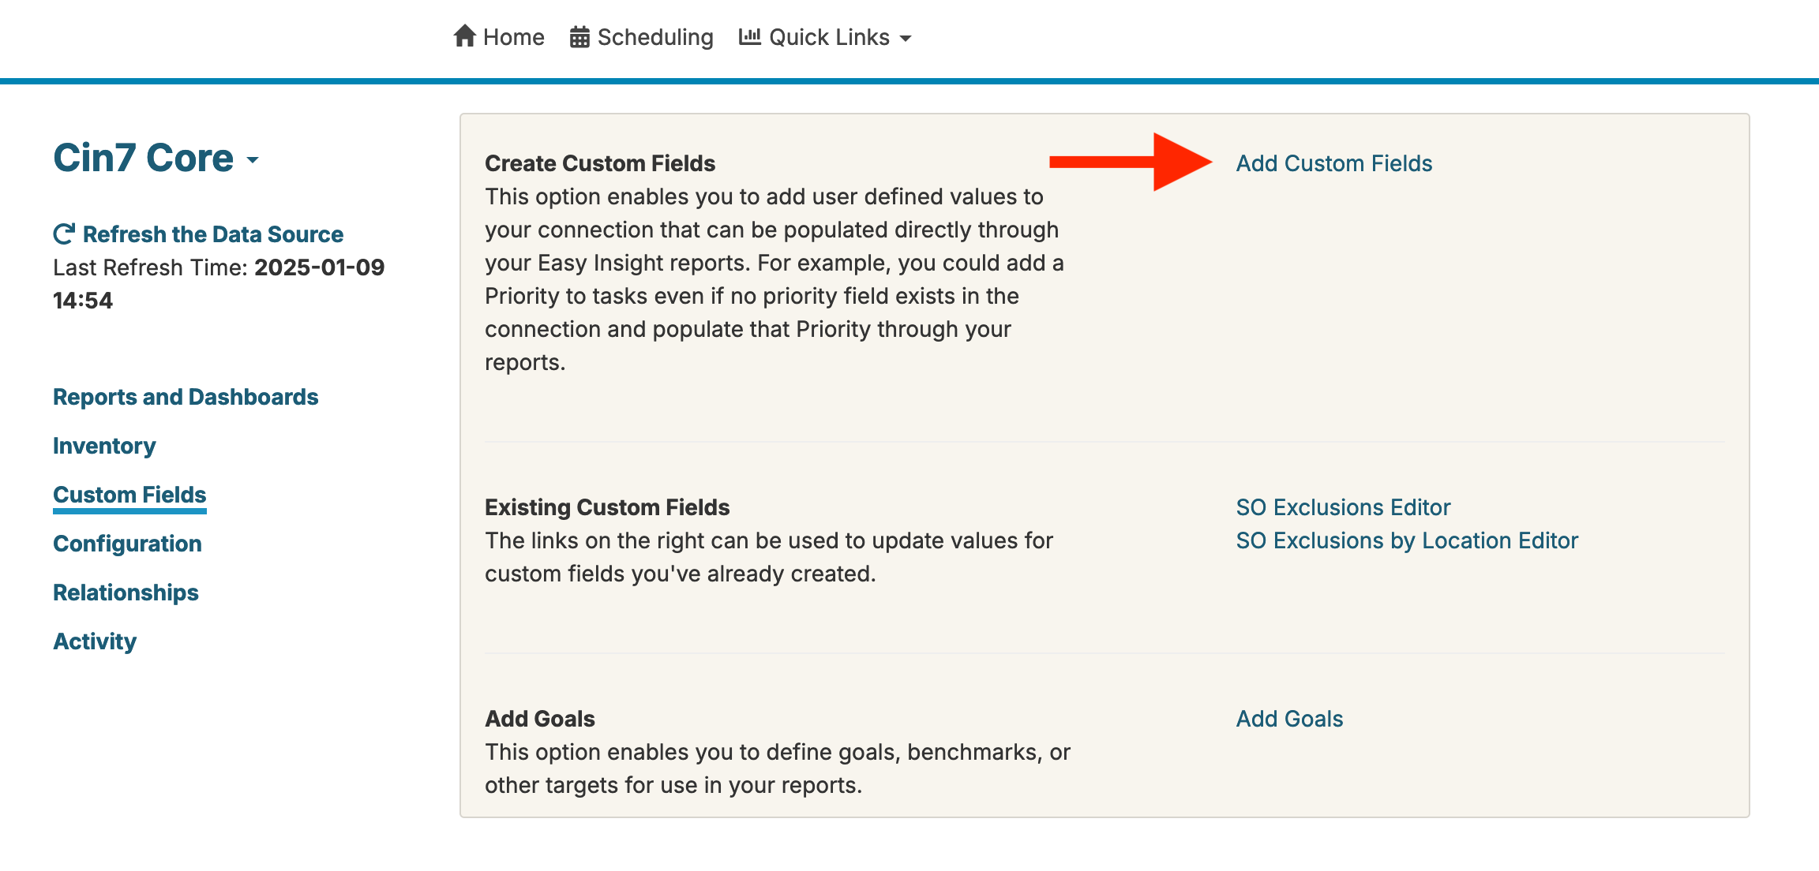
Task: Click the Scheduling calendar icon
Action: 579,37
